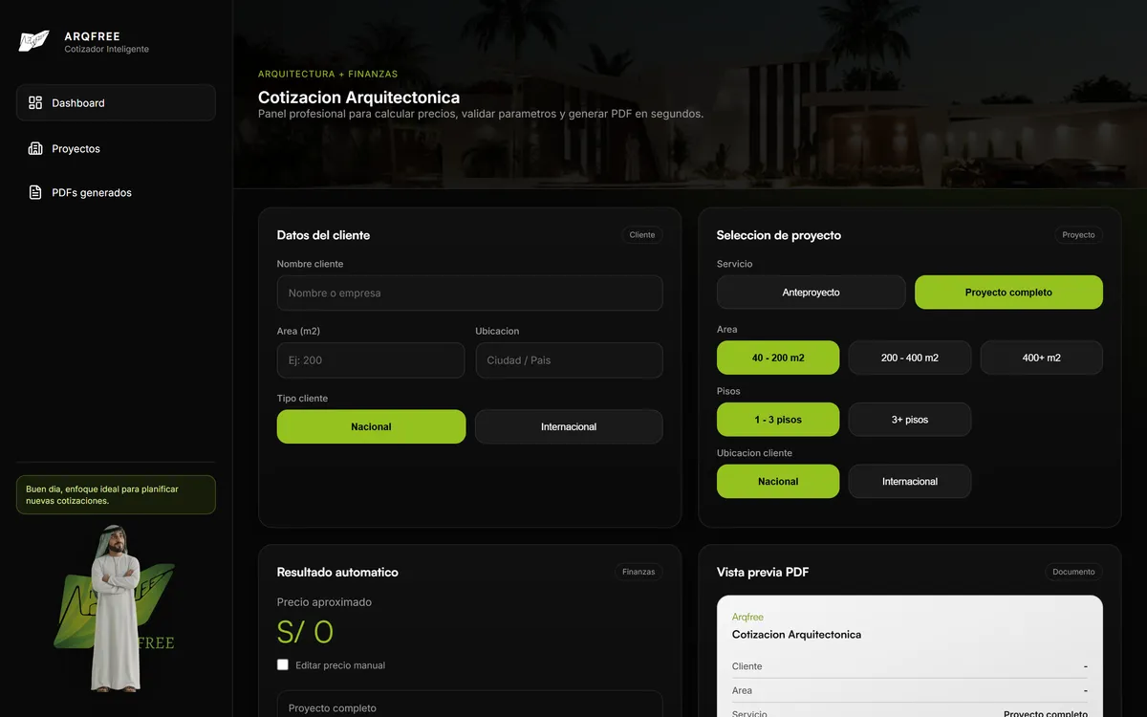Viewport: 1147px width, 717px height.
Task: Select the 1 - 3 pisos option
Action: (x=778, y=420)
